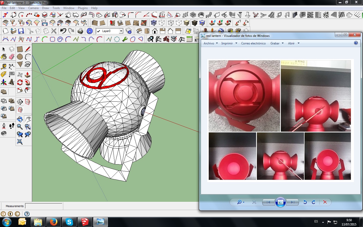Open photo viewer zoom magnifier dropdown
This screenshot has width=363, height=227.
point(241,202)
